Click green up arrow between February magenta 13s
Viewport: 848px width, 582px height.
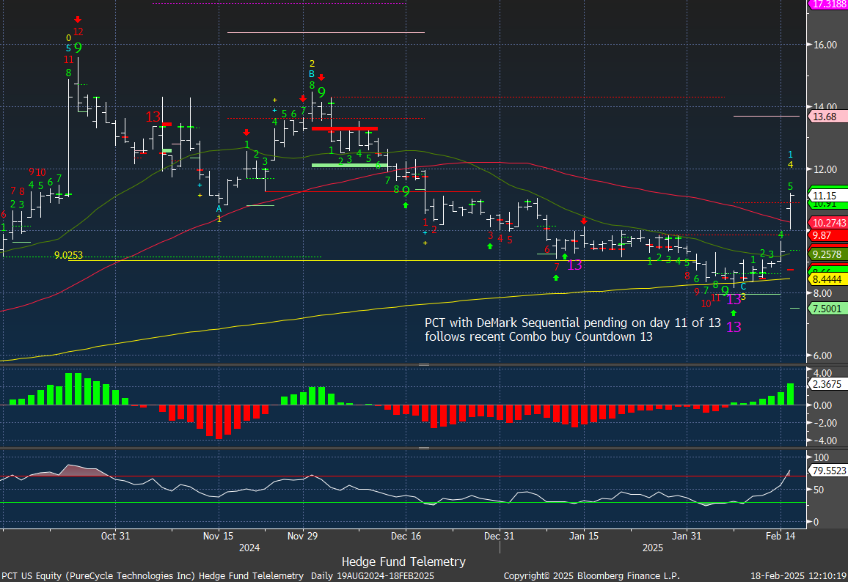pos(734,313)
